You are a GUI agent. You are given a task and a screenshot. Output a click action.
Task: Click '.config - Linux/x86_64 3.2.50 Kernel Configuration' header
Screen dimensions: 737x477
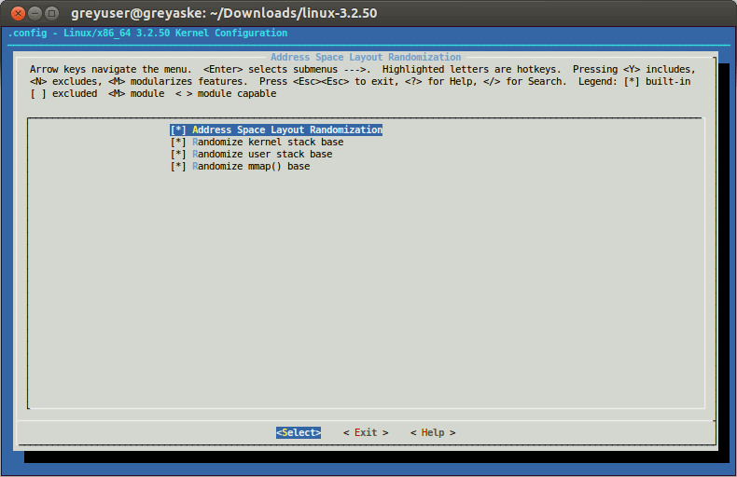(x=147, y=34)
